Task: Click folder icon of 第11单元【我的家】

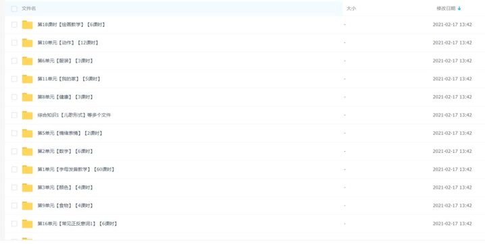Action: (x=27, y=79)
